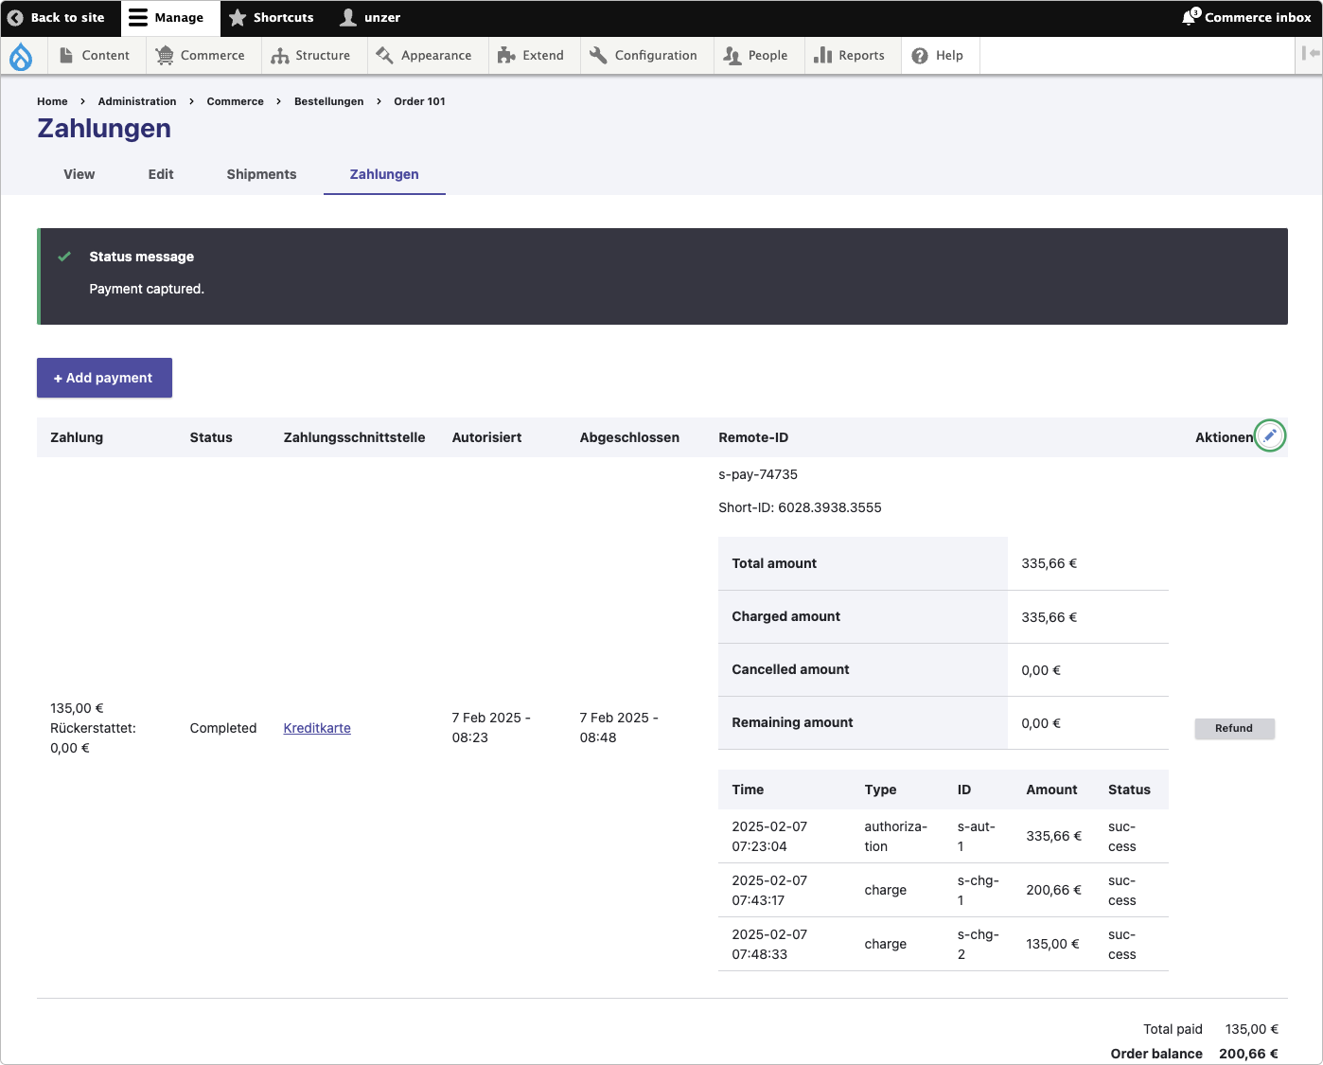Click the Payment captured status message
The width and height of the screenshot is (1323, 1065).
tap(147, 289)
